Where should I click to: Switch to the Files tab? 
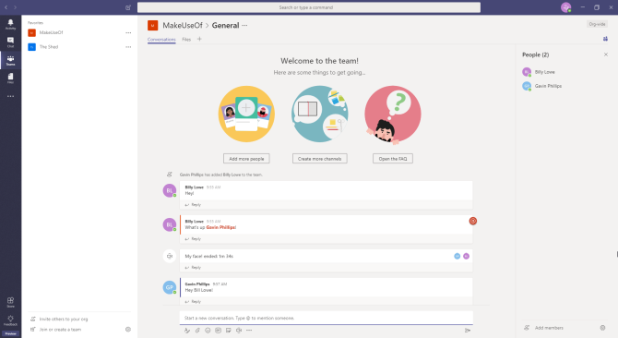tap(186, 40)
